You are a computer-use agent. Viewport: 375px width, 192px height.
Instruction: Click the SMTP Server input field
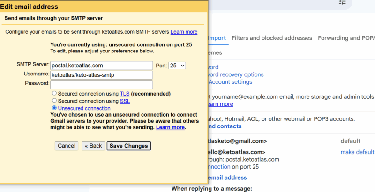(102, 66)
